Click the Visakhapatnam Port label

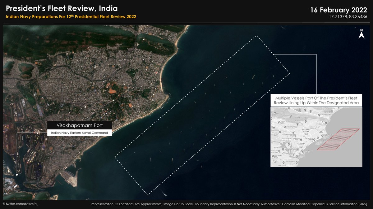[79, 125]
